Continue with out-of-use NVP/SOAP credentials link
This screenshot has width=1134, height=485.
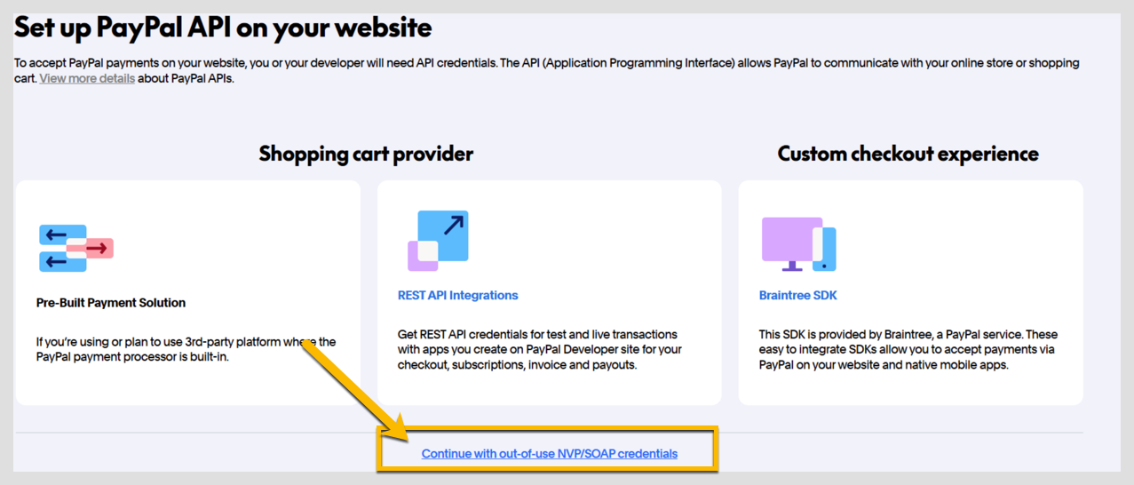click(x=550, y=453)
